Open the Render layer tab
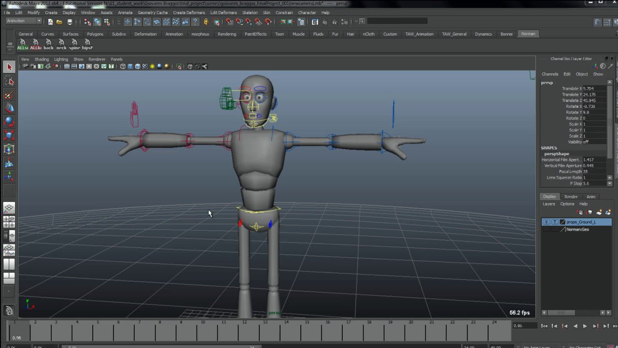Screen dimensions: 618x348 [571, 197]
